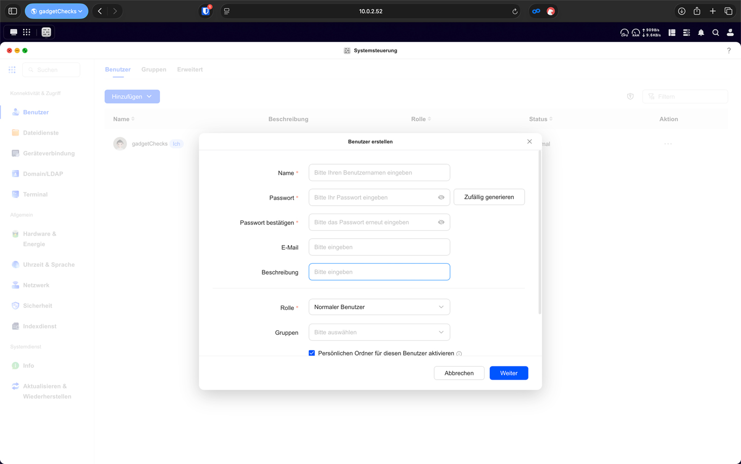Open the app grid launcher icon
The height and width of the screenshot is (464, 741).
[x=27, y=32]
